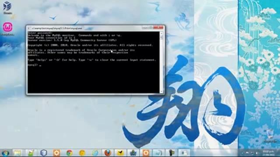Click the console scrollbar down arrow
Screen dimensions: 280x157
(161, 92)
